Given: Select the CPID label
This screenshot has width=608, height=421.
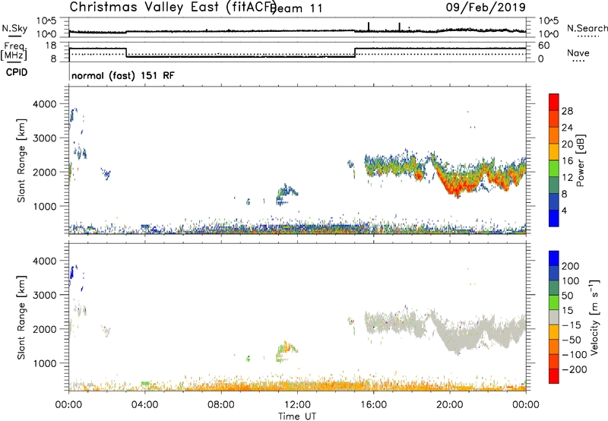Looking at the screenshot, I should pos(17,72).
